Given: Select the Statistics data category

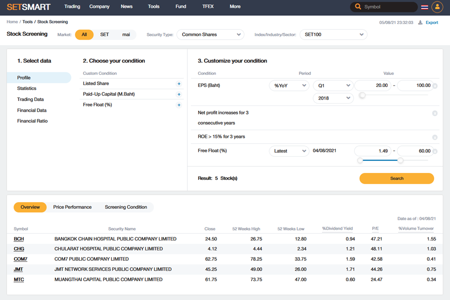Looking at the screenshot, I should point(27,88).
